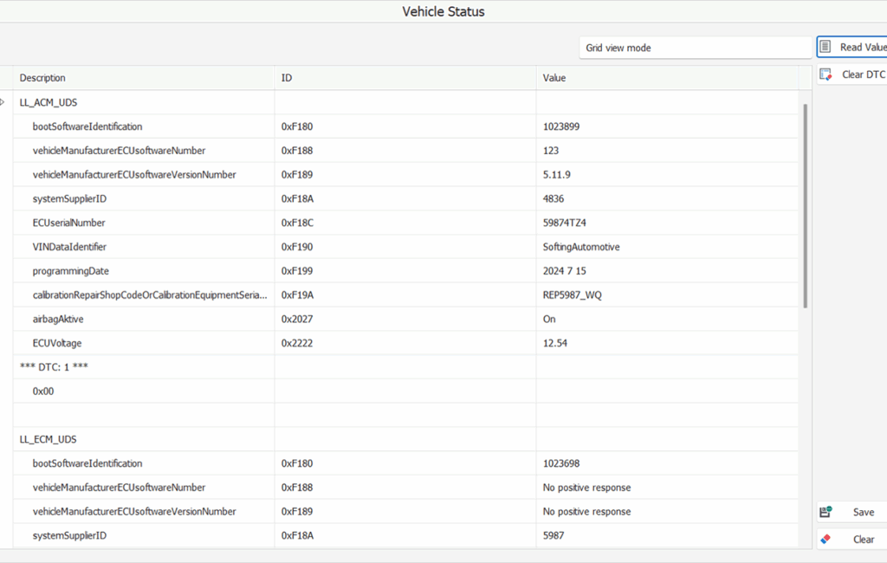This screenshot has height=563, width=887.
Task: Click the vertical scrollbar thumb of the grid
Action: tap(805, 206)
